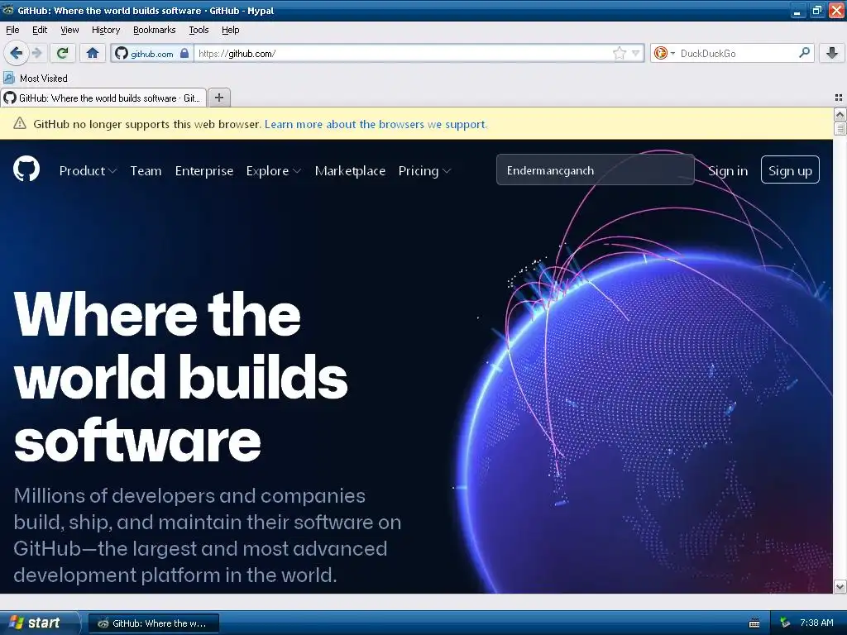Click the page scrollbar up arrow
This screenshot has width=847, height=635.
pos(840,114)
